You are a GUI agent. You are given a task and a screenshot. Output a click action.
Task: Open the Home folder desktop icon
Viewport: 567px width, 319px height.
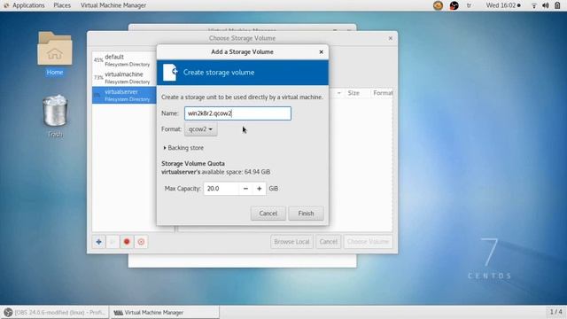pyautogui.click(x=55, y=53)
